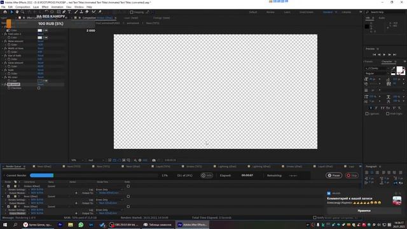Open the Character panel fill color swatch
407x229 pixels.
[x=399, y=69]
